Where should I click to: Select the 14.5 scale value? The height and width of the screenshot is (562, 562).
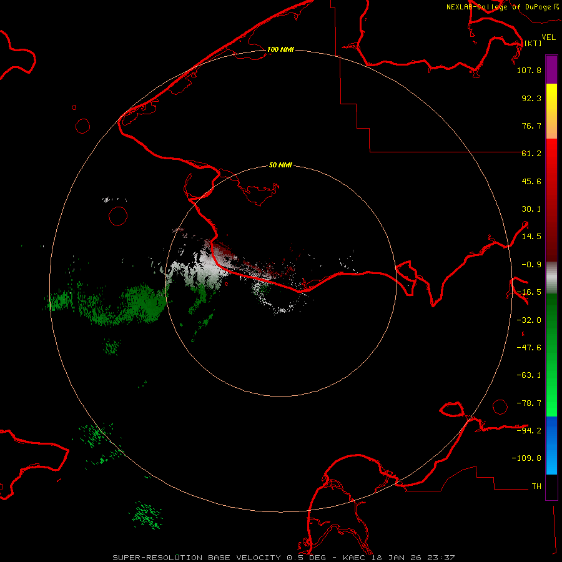coord(531,237)
